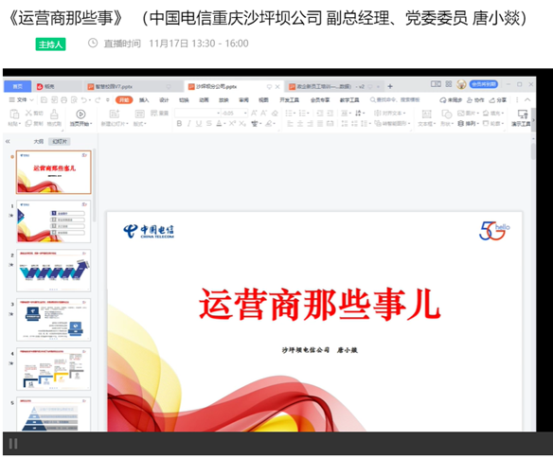Pause the live stream video
The height and width of the screenshot is (458, 553).
click(13, 444)
